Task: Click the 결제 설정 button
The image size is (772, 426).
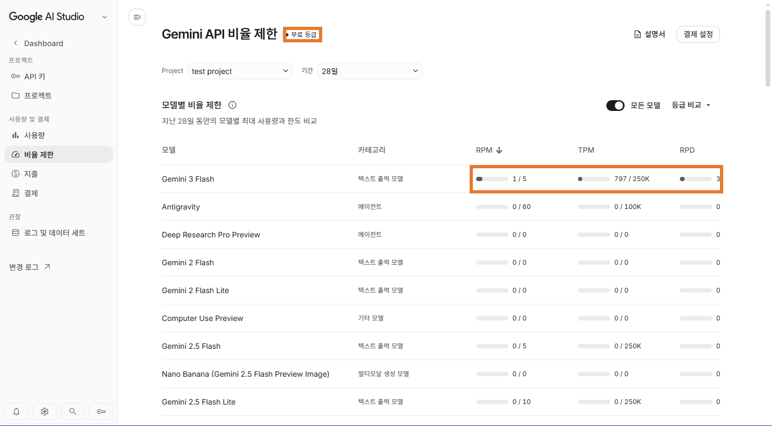Action: pos(698,34)
